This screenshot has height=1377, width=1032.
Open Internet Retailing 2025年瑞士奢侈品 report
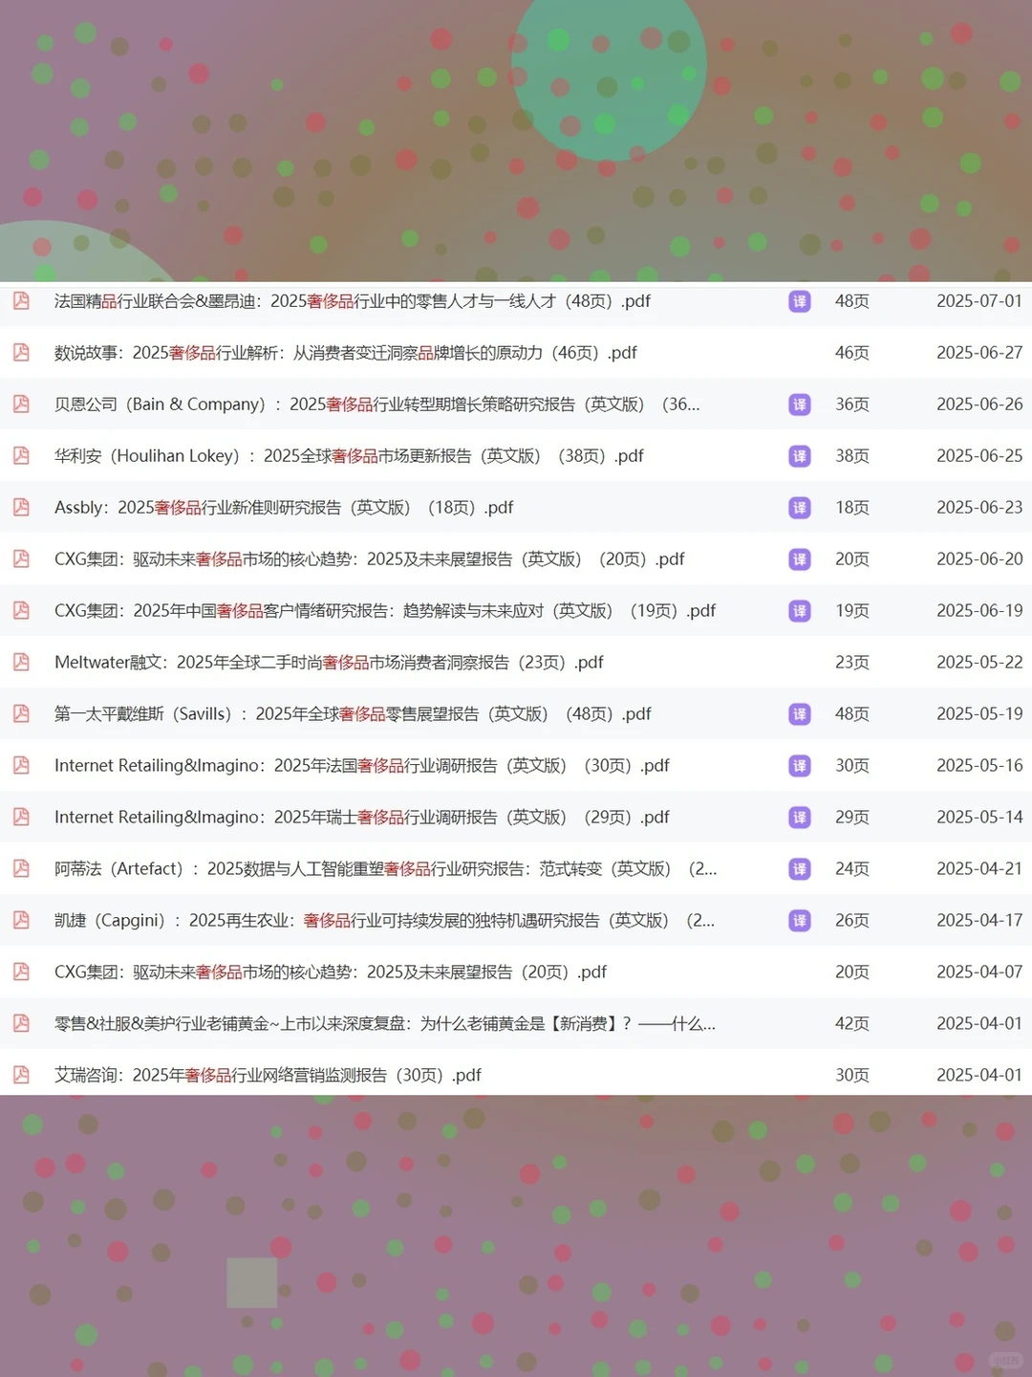coord(362,818)
